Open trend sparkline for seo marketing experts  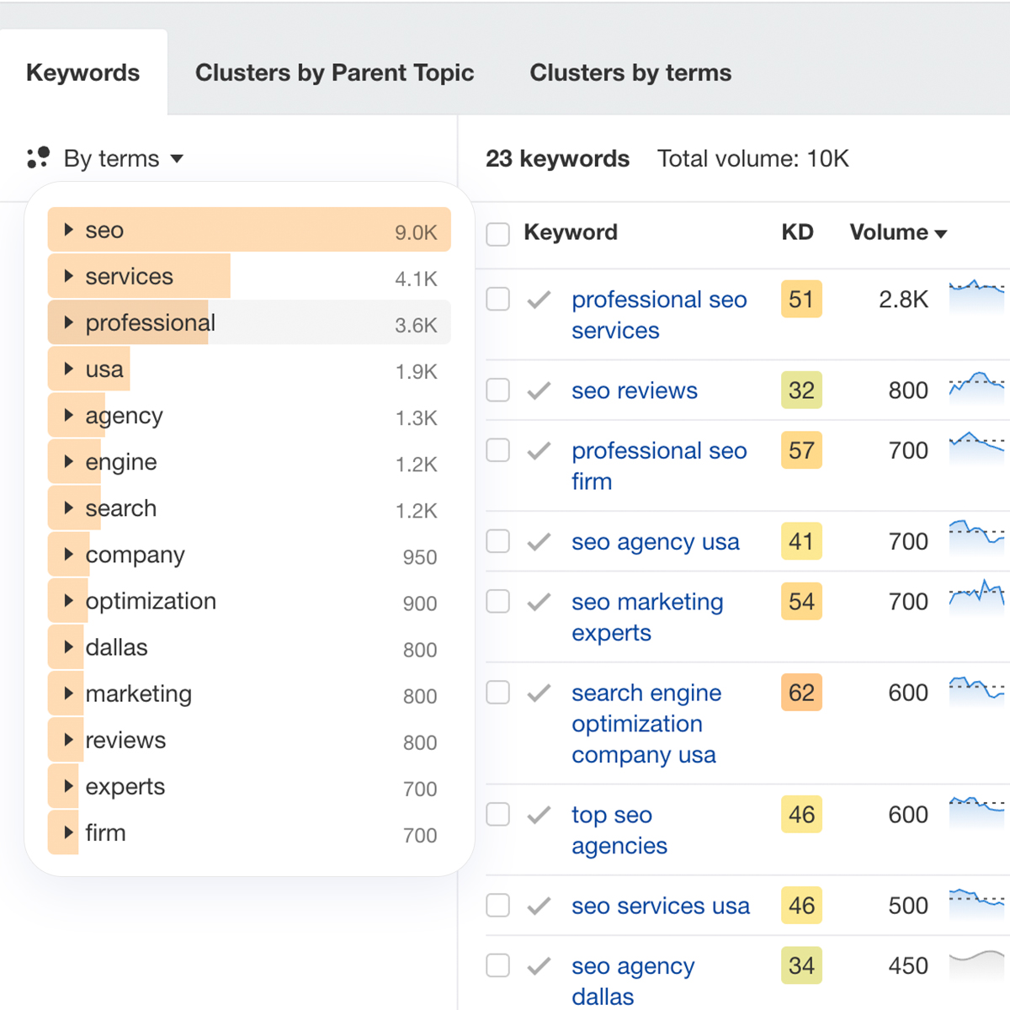click(x=976, y=595)
